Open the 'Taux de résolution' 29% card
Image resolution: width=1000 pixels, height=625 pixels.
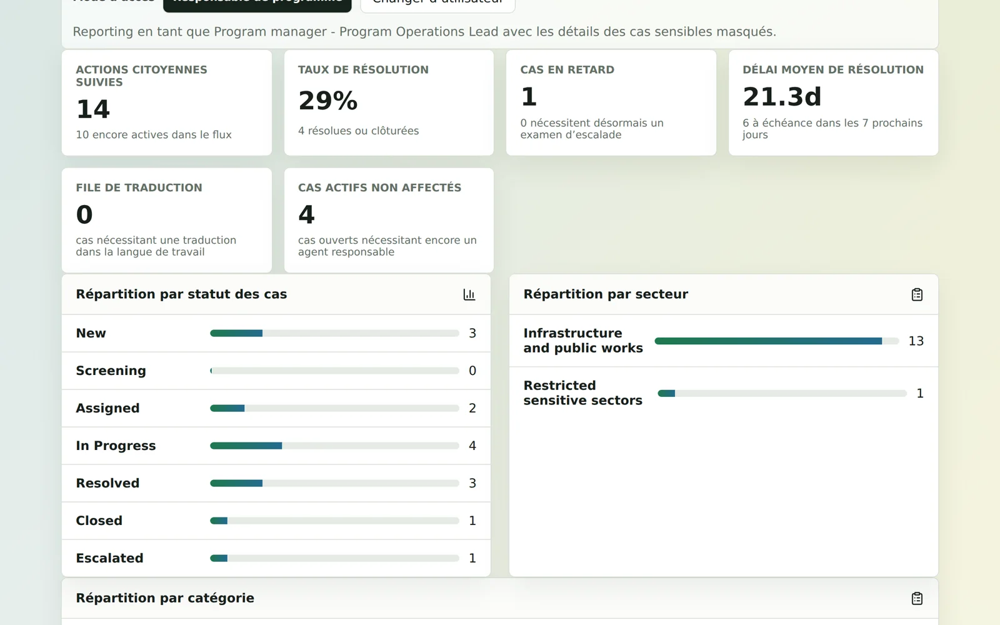tap(389, 102)
